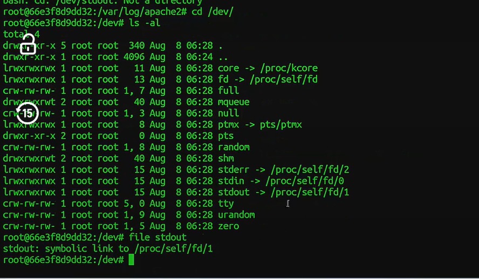Click the unlock padlock overlay icon

click(x=28, y=44)
